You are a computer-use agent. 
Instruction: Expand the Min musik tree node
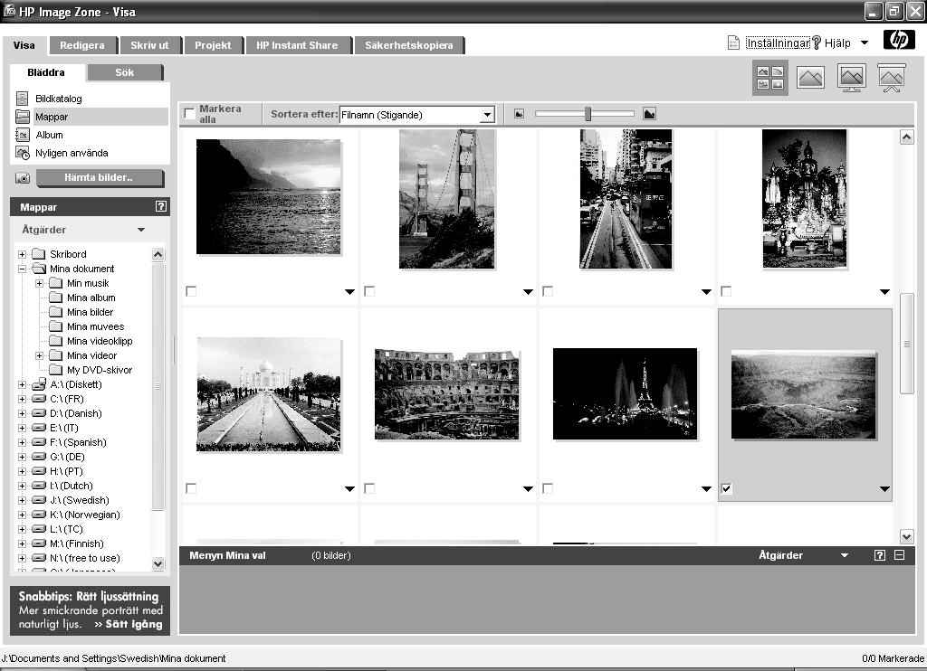tap(39, 284)
